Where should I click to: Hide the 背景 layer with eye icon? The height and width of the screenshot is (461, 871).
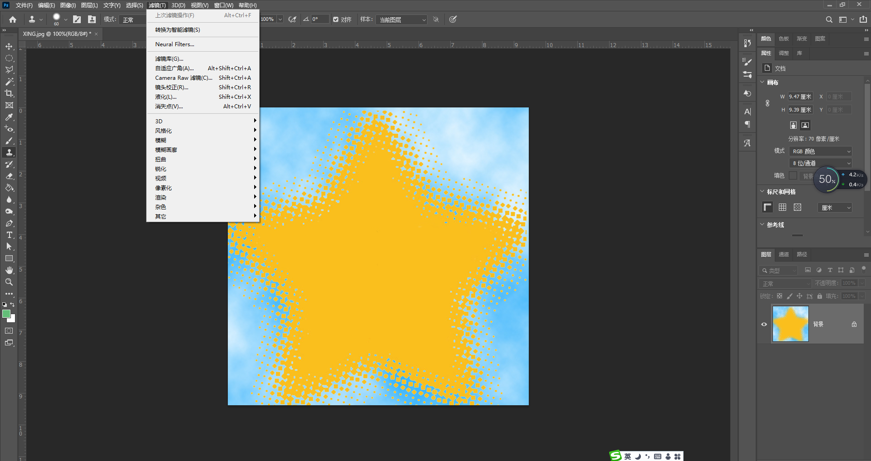click(764, 324)
